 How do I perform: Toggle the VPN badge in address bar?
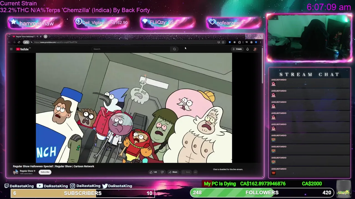26,42
